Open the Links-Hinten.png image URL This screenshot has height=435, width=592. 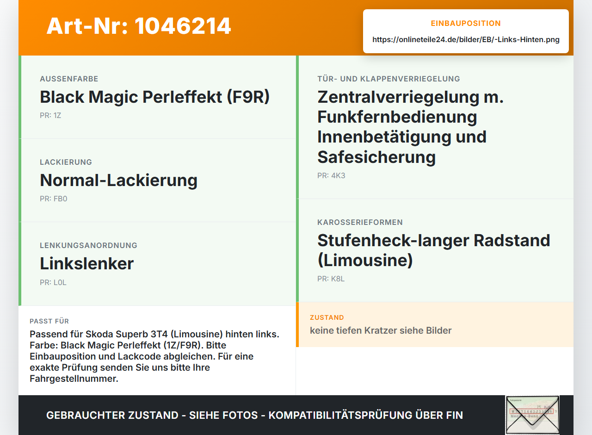pos(466,40)
